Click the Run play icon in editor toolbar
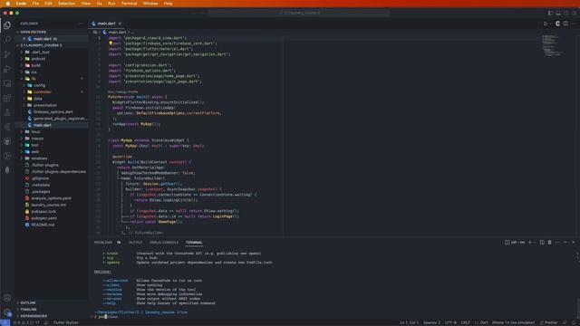 tap(546, 24)
